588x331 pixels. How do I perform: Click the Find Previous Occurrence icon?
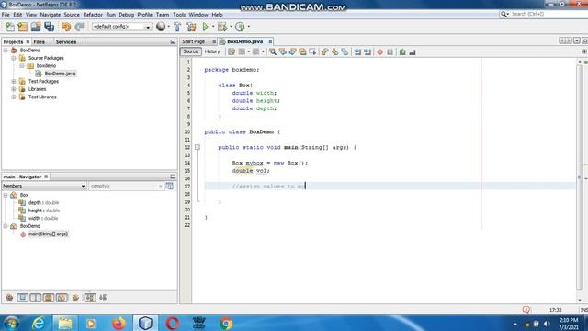282,51
